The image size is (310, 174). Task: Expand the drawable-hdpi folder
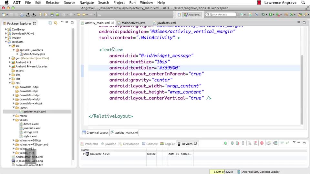pyautogui.click(x=14, y=87)
